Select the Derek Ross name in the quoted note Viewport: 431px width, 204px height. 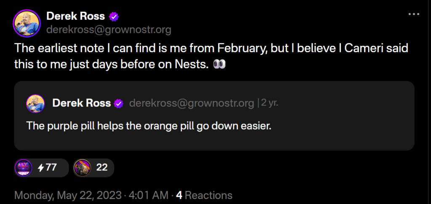coord(82,103)
